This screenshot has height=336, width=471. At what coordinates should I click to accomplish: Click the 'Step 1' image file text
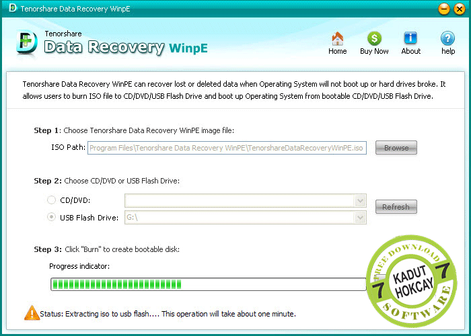(134, 130)
